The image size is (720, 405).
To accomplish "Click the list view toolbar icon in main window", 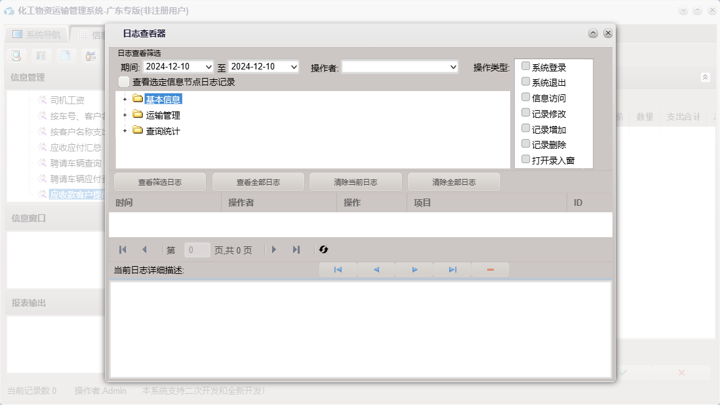I will [41, 56].
